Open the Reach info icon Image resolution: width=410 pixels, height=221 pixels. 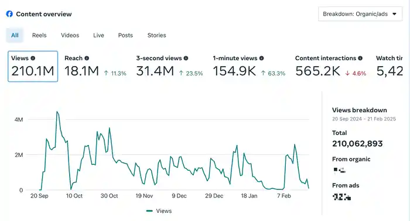point(87,58)
